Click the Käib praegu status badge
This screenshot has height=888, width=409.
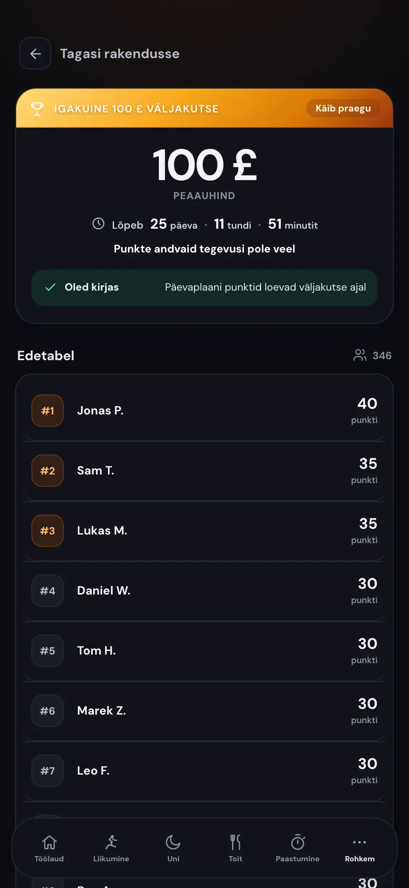pos(343,108)
